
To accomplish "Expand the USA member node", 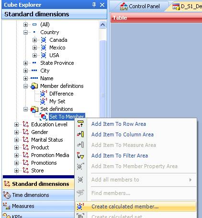I will click(x=34, y=55).
